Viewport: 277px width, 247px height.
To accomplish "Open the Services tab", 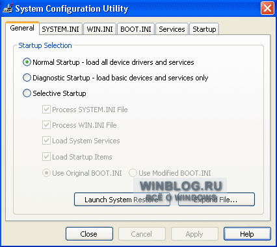I will click(172, 29).
